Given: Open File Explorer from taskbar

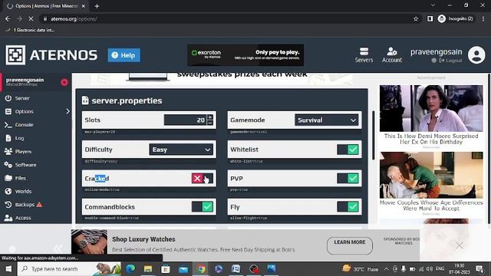Looking at the screenshot, I should 148,269.
